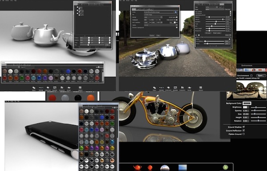
Task: Select the dome environment icon in bottom bar
Action: pyautogui.click(x=165, y=168)
